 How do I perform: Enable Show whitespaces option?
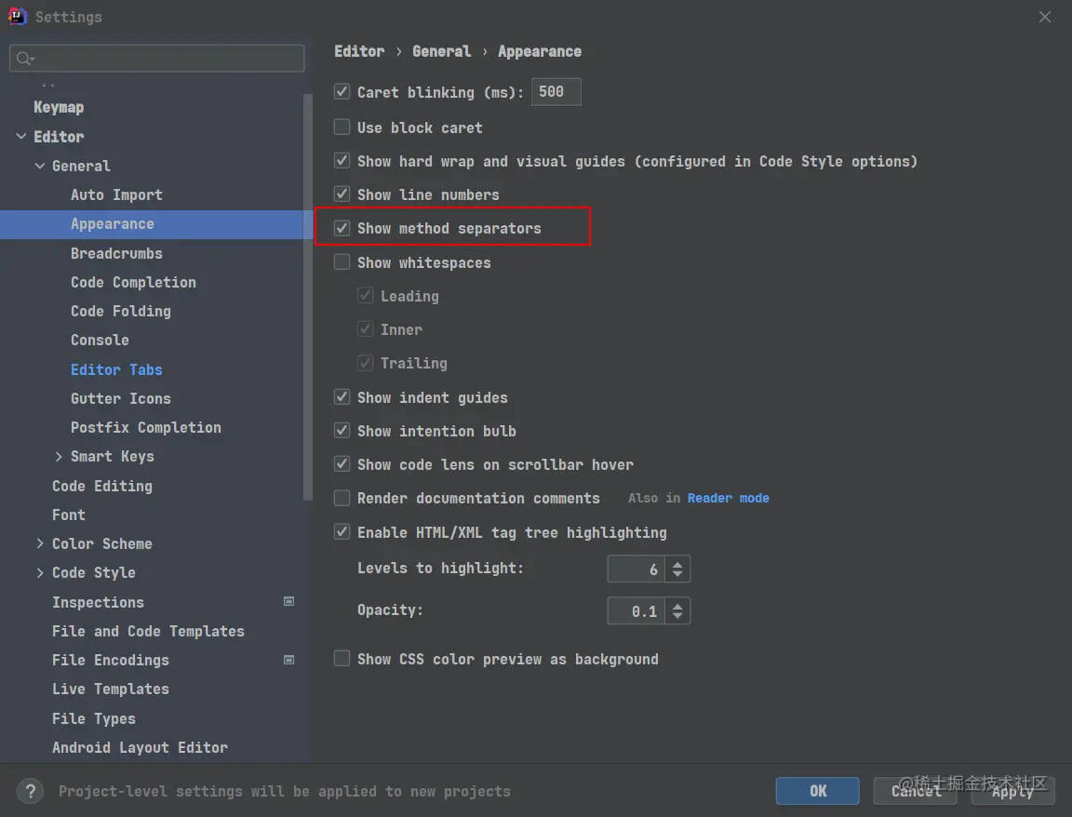pos(342,261)
